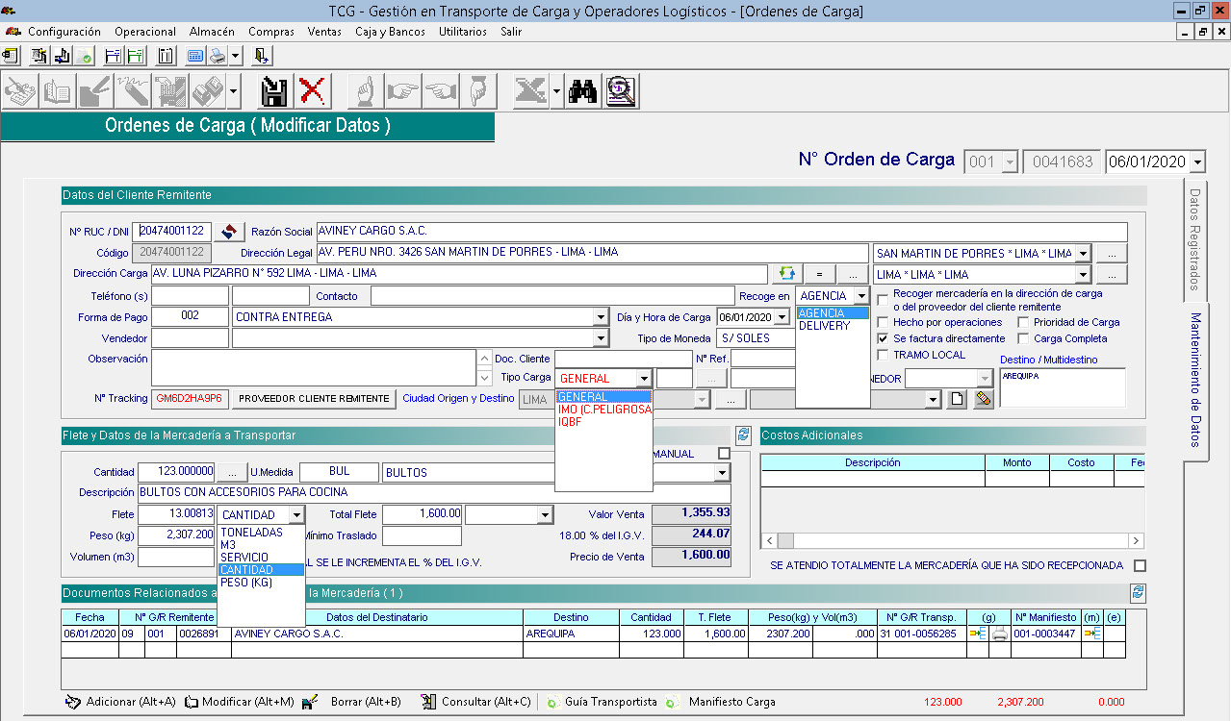Uncheck Se factura directamente checkbox
This screenshot has width=1231, height=721.
pos(883,338)
